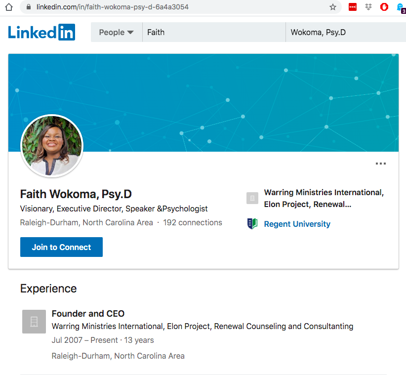Open the red ad blocker extension
The height and width of the screenshot is (375, 406).
(x=384, y=7)
